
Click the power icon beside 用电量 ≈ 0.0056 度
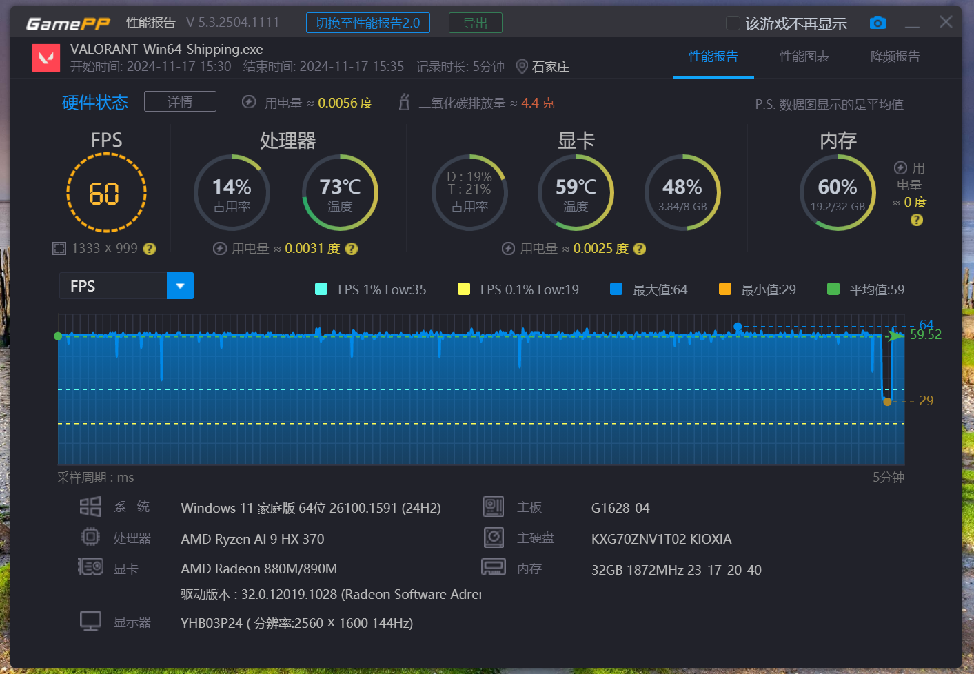249,102
